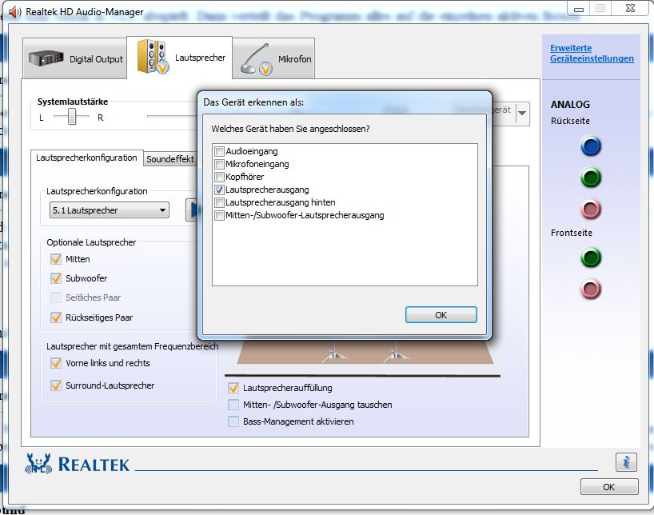Click the Realtek crab logo

click(x=38, y=464)
